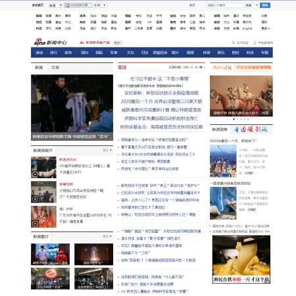Expand the 更多 menu in the top navigation
This screenshot has width=296, height=296.
point(266,28)
